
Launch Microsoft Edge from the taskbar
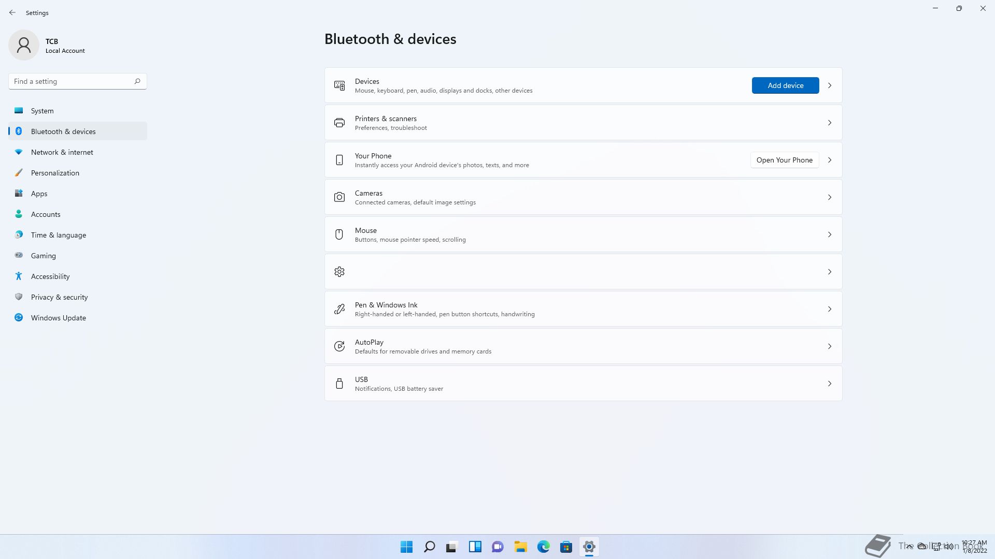[x=544, y=547]
